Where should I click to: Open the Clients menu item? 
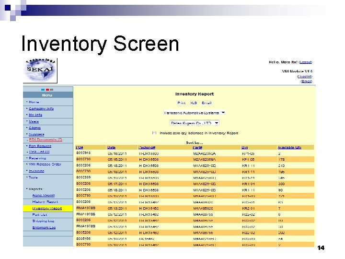34,128
